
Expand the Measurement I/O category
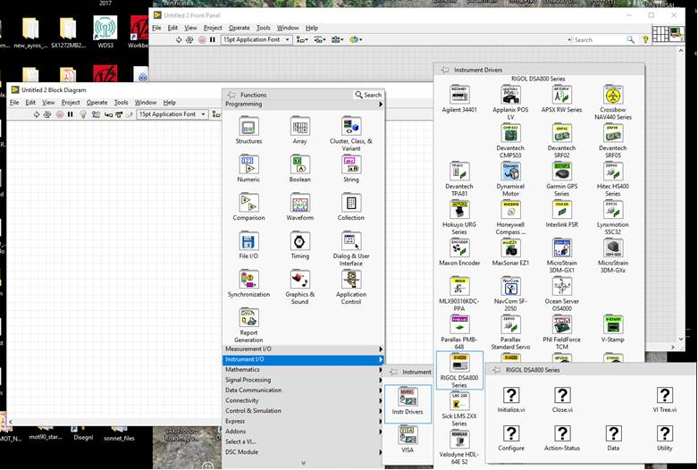[303, 349]
